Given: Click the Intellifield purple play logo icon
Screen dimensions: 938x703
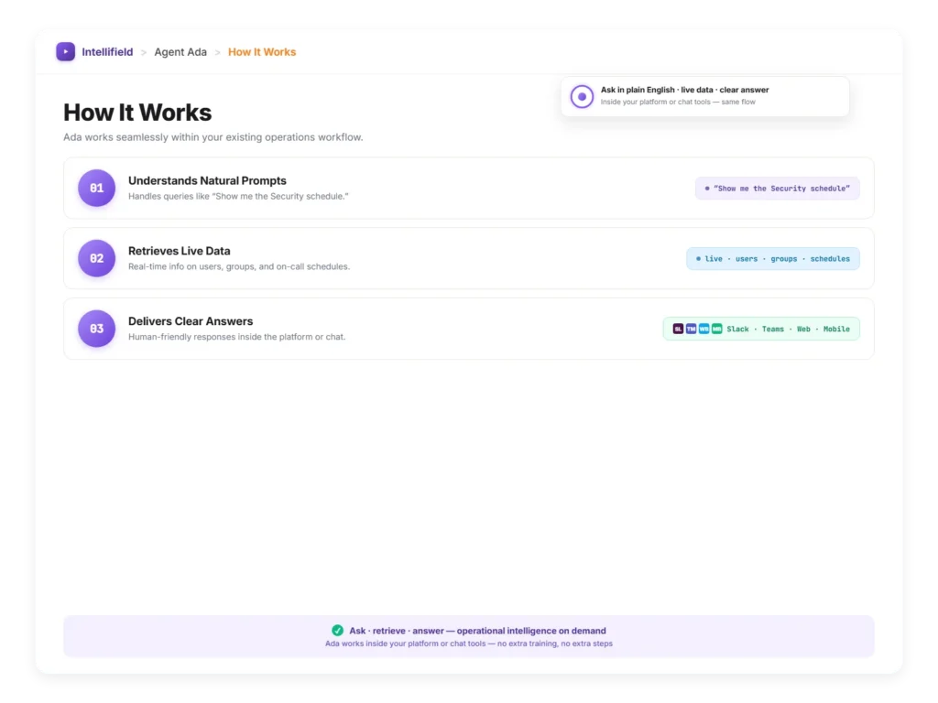Looking at the screenshot, I should click(65, 51).
